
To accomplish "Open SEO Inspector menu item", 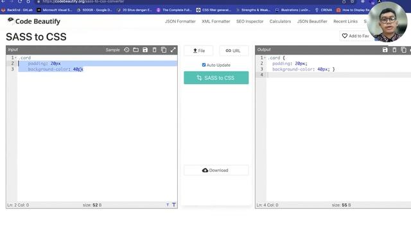I will pyautogui.click(x=250, y=21).
